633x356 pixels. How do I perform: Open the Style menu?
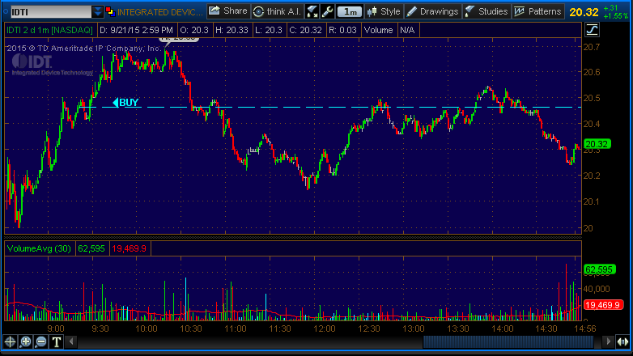[383, 11]
